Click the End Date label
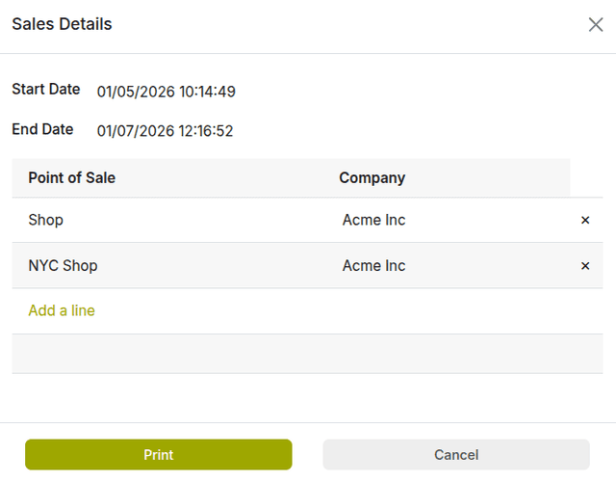This screenshot has height=481, width=616. click(x=43, y=129)
